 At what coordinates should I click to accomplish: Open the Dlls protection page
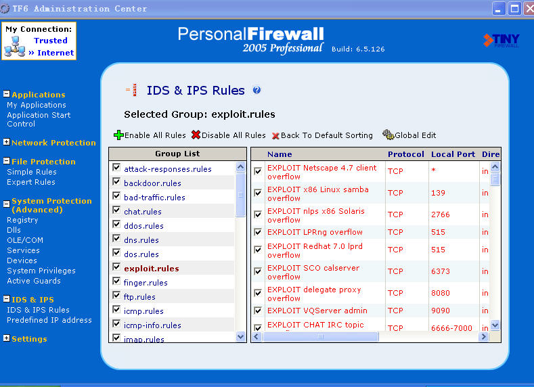coord(14,230)
